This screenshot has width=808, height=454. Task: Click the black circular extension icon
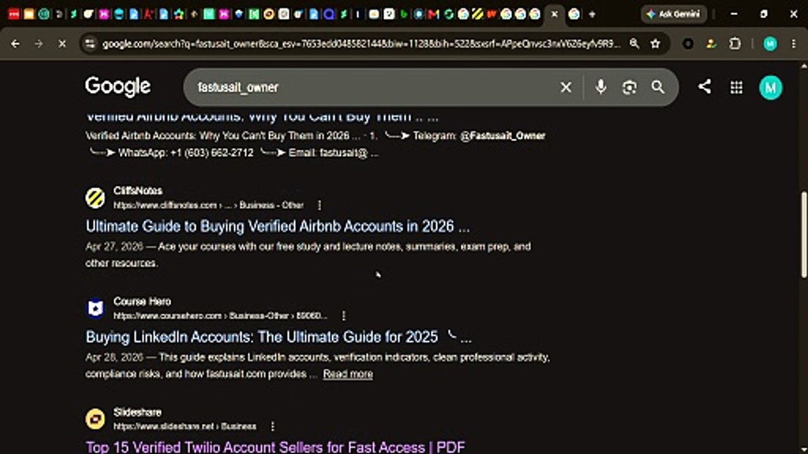click(x=688, y=44)
